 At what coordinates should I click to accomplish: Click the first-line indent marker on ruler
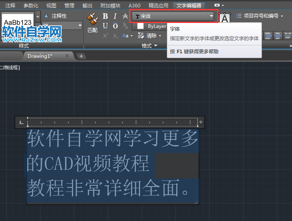28,118
